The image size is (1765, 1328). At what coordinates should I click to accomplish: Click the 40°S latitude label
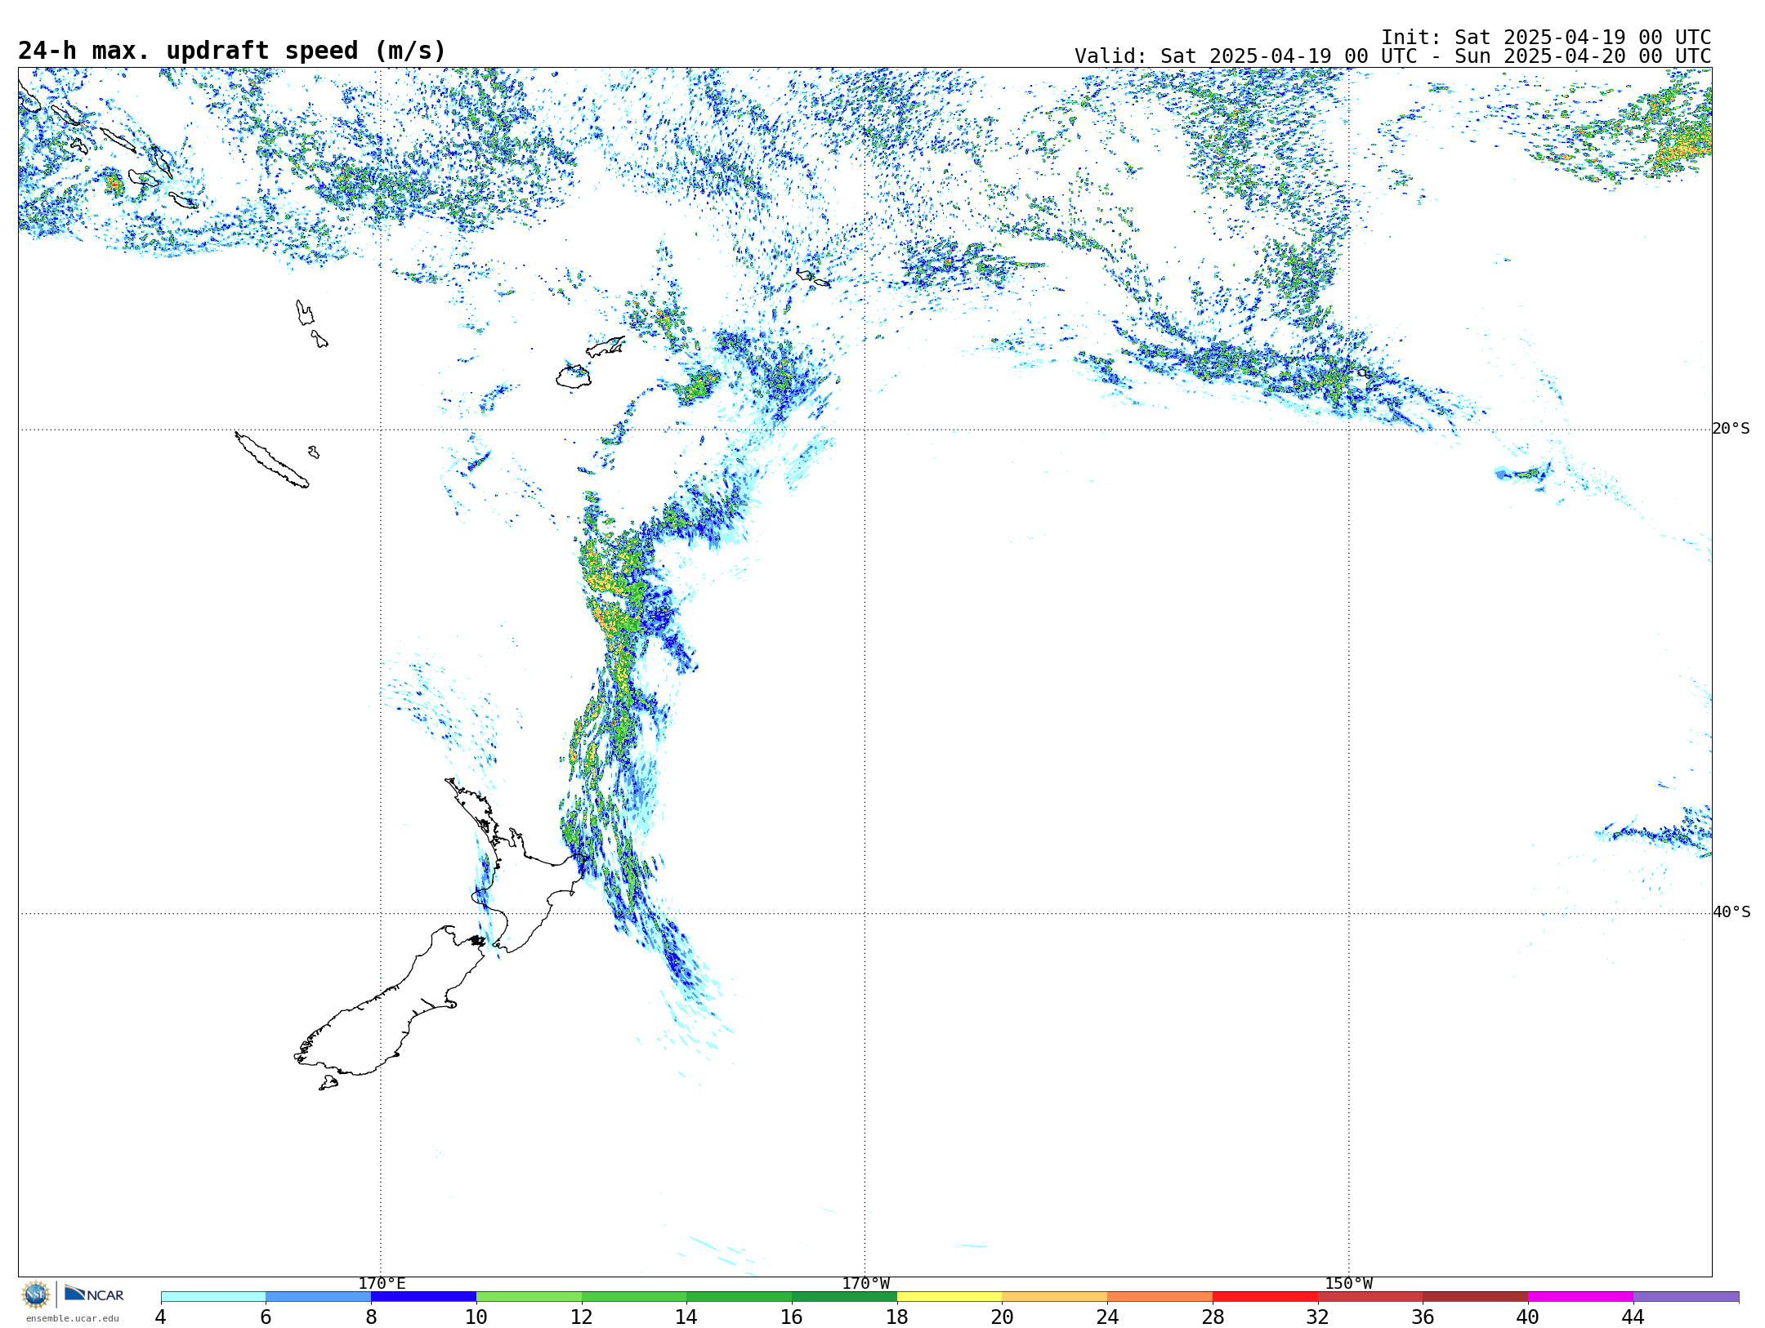coord(1731,912)
